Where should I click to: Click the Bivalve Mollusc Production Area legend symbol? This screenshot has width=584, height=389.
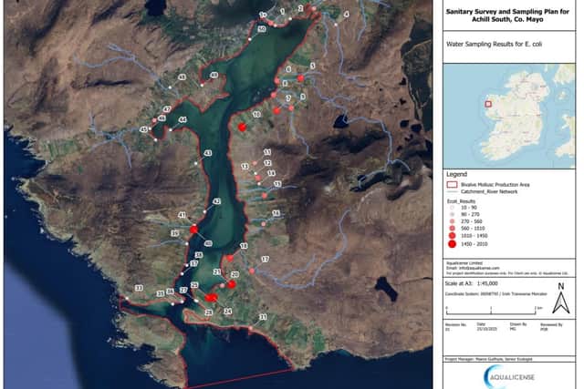452,184
